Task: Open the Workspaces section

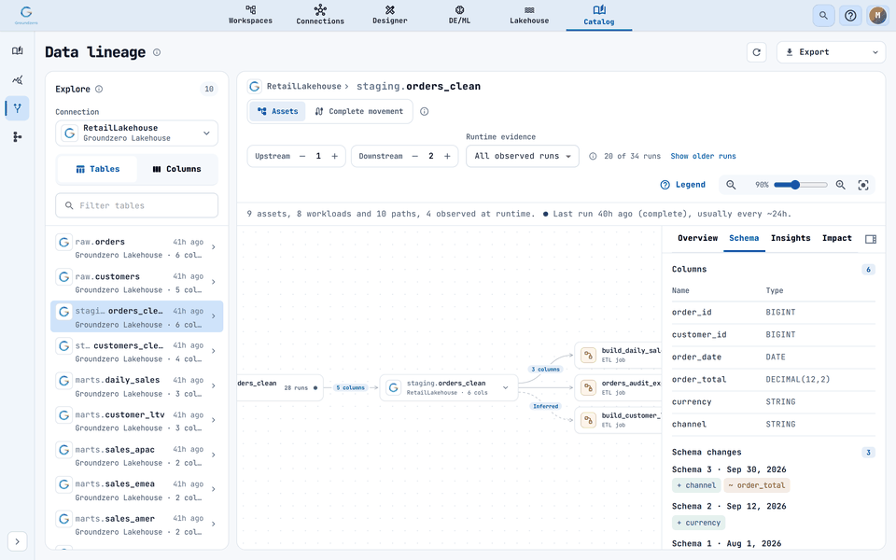Action: pyautogui.click(x=250, y=15)
